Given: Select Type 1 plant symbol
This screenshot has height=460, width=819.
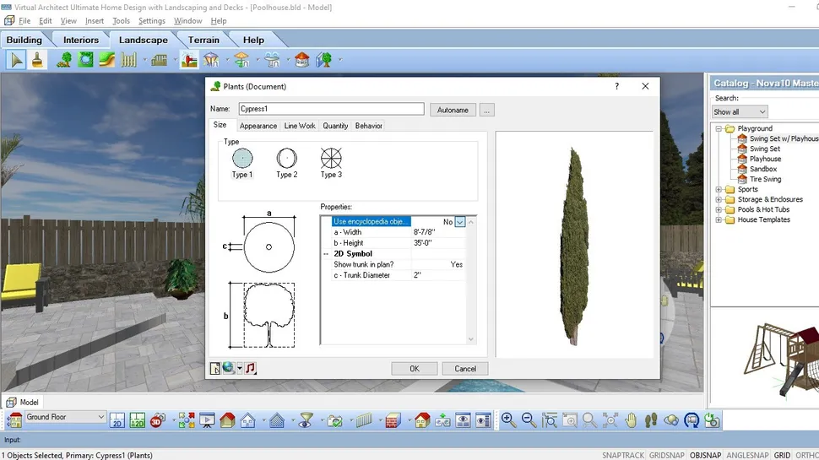Looking at the screenshot, I should [241, 159].
